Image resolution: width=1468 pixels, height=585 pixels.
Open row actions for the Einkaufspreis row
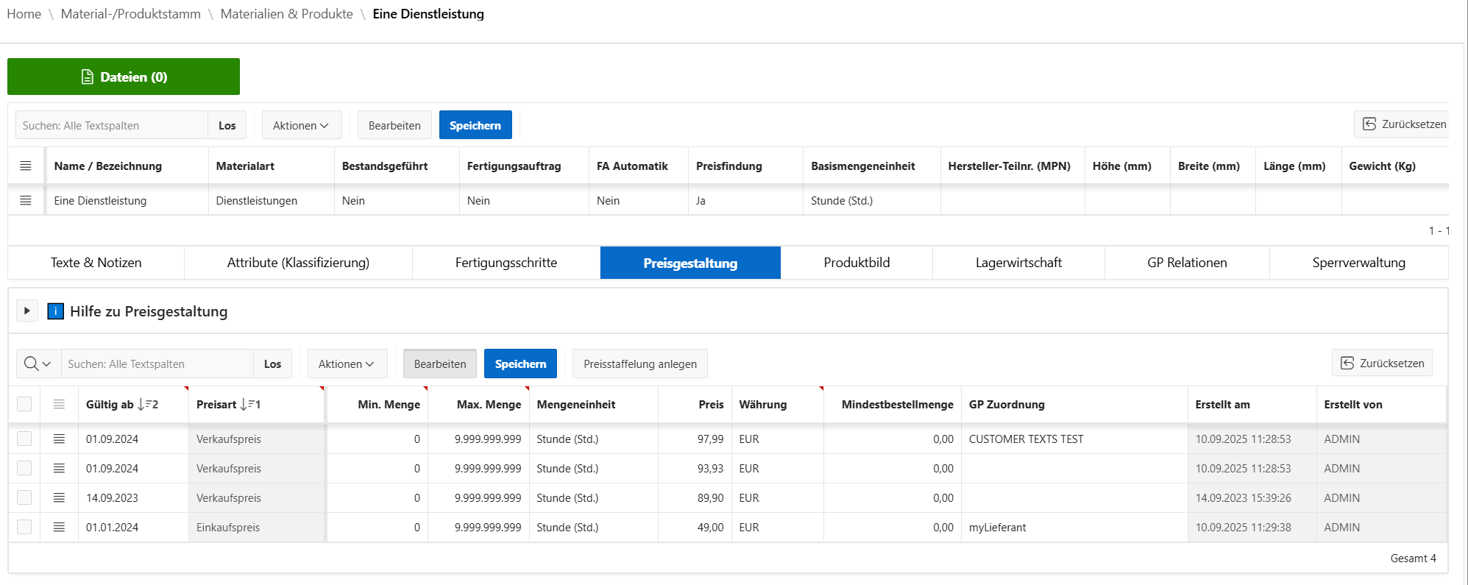tap(59, 528)
